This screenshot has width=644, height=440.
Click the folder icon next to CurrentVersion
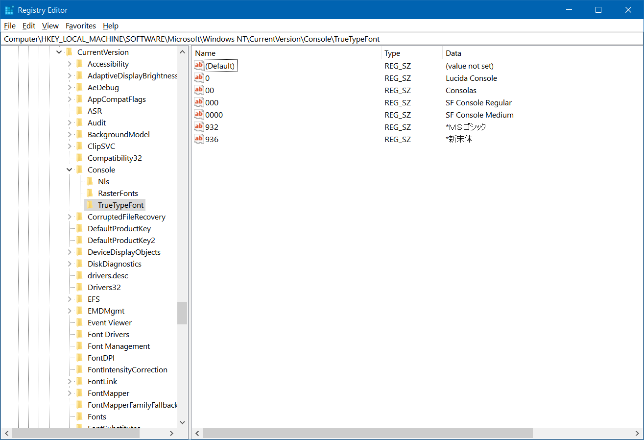click(69, 52)
